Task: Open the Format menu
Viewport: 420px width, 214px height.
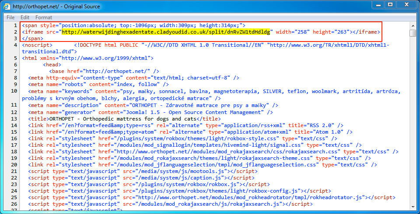Action: [44, 17]
